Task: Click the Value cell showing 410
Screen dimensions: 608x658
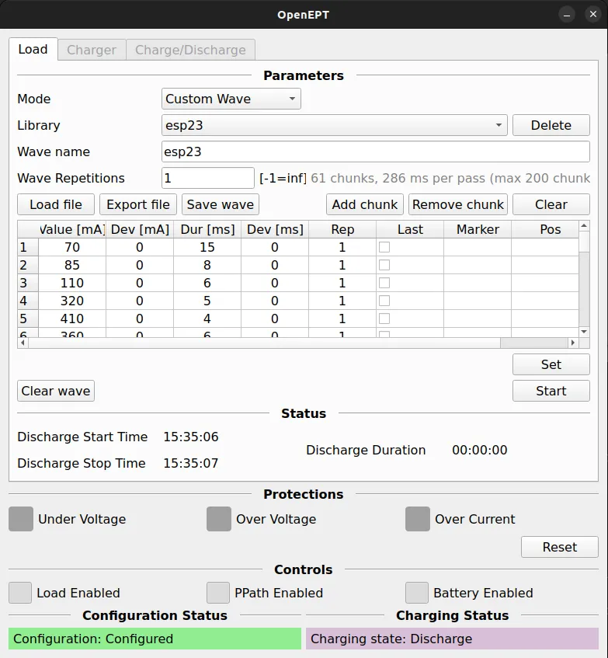Action: pyautogui.click(x=72, y=319)
